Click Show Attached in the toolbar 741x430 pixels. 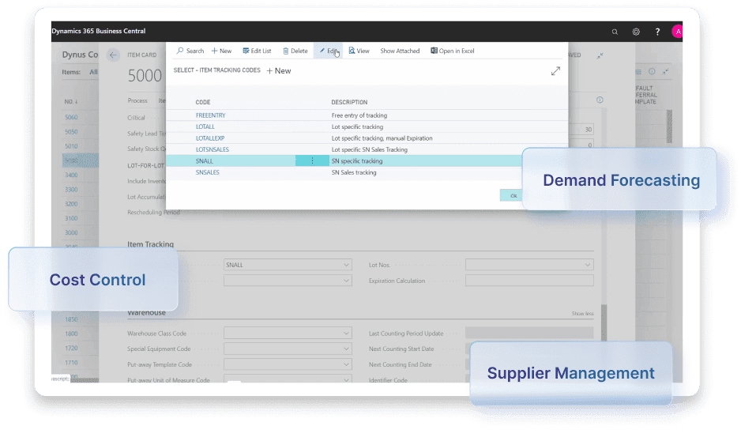click(x=400, y=51)
